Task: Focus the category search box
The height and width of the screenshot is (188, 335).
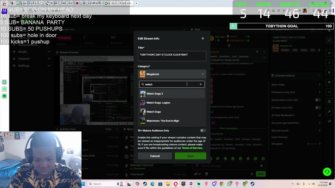Action: pos(172,84)
